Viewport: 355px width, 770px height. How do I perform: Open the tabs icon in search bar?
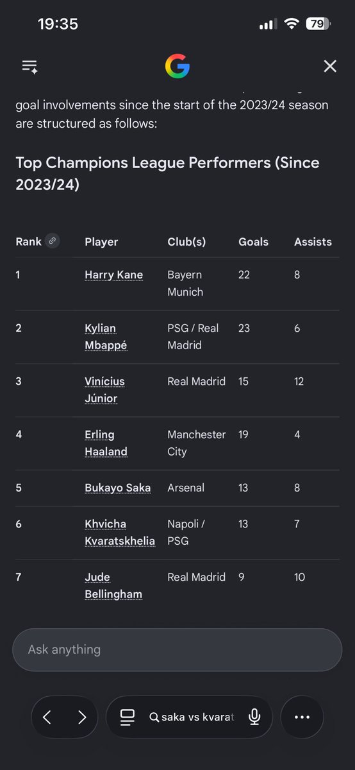click(x=127, y=717)
